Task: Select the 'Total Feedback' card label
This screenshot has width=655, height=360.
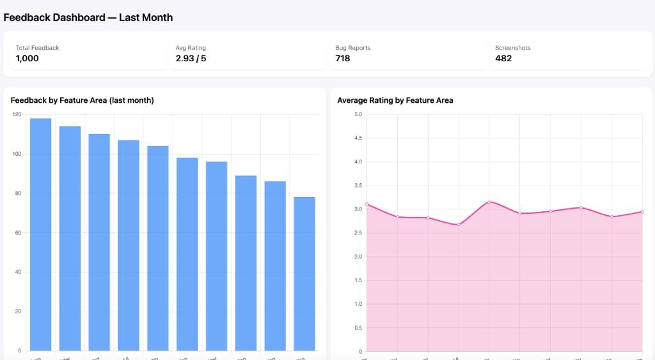Action: pyautogui.click(x=37, y=48)
